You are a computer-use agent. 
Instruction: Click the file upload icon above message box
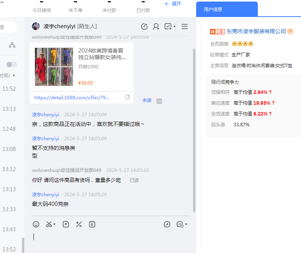tap(66, 224)
